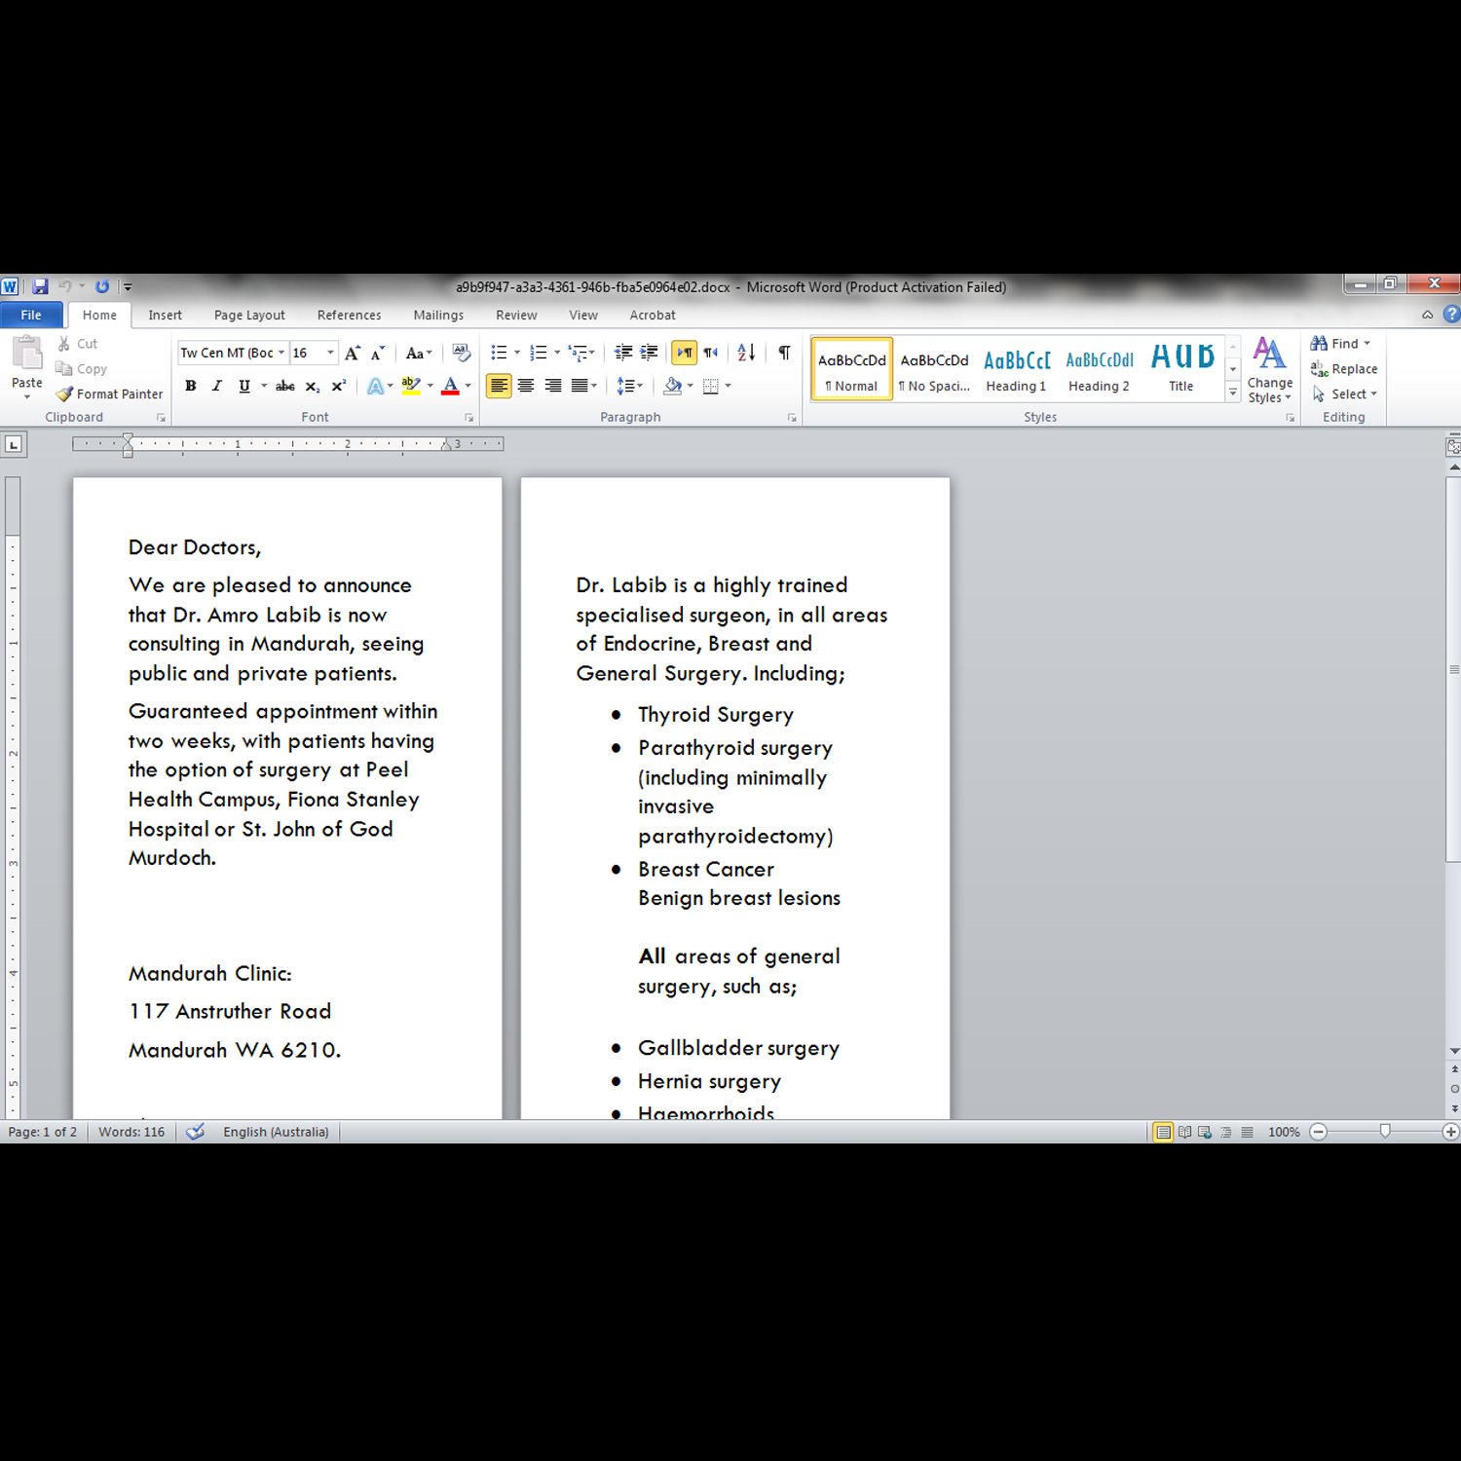Open the File tab
Screen dimensions: 1461x1461
[31, 315]
